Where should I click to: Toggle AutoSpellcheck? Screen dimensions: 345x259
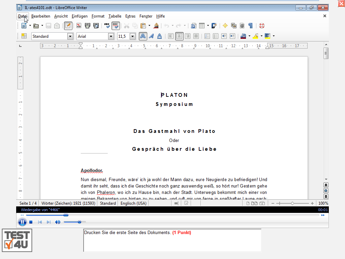(x=116, y=26)
